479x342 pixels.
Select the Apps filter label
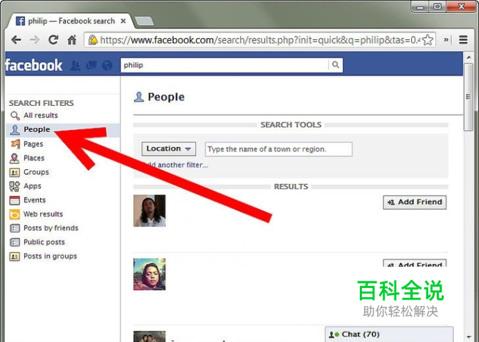33,186
